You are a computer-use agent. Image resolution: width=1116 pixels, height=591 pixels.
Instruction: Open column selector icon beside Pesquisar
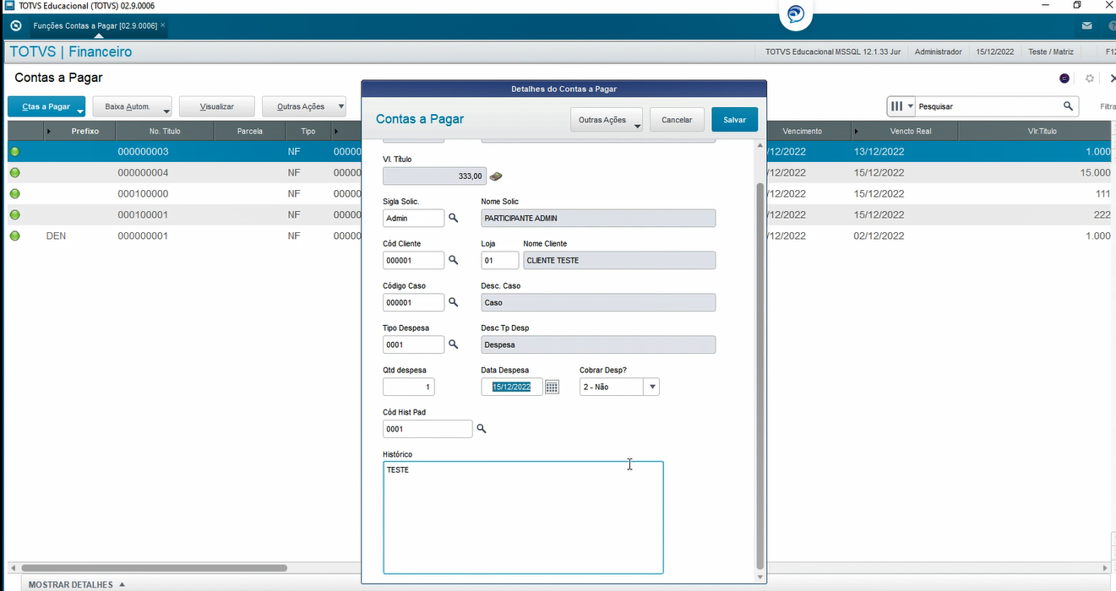[x=896, y=106]
